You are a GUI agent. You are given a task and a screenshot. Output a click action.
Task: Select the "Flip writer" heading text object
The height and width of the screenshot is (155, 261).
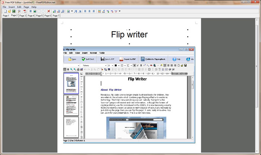[x=129, y=35]
